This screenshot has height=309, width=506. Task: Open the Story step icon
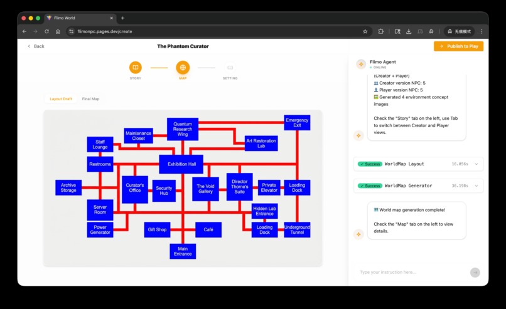[x=135, y=67]
